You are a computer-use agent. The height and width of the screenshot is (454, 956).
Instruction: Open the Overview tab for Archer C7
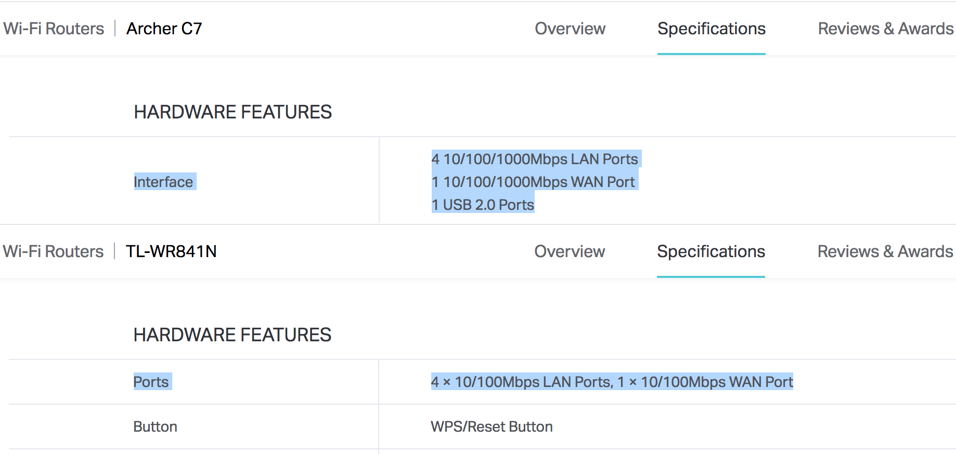point(570,29)
